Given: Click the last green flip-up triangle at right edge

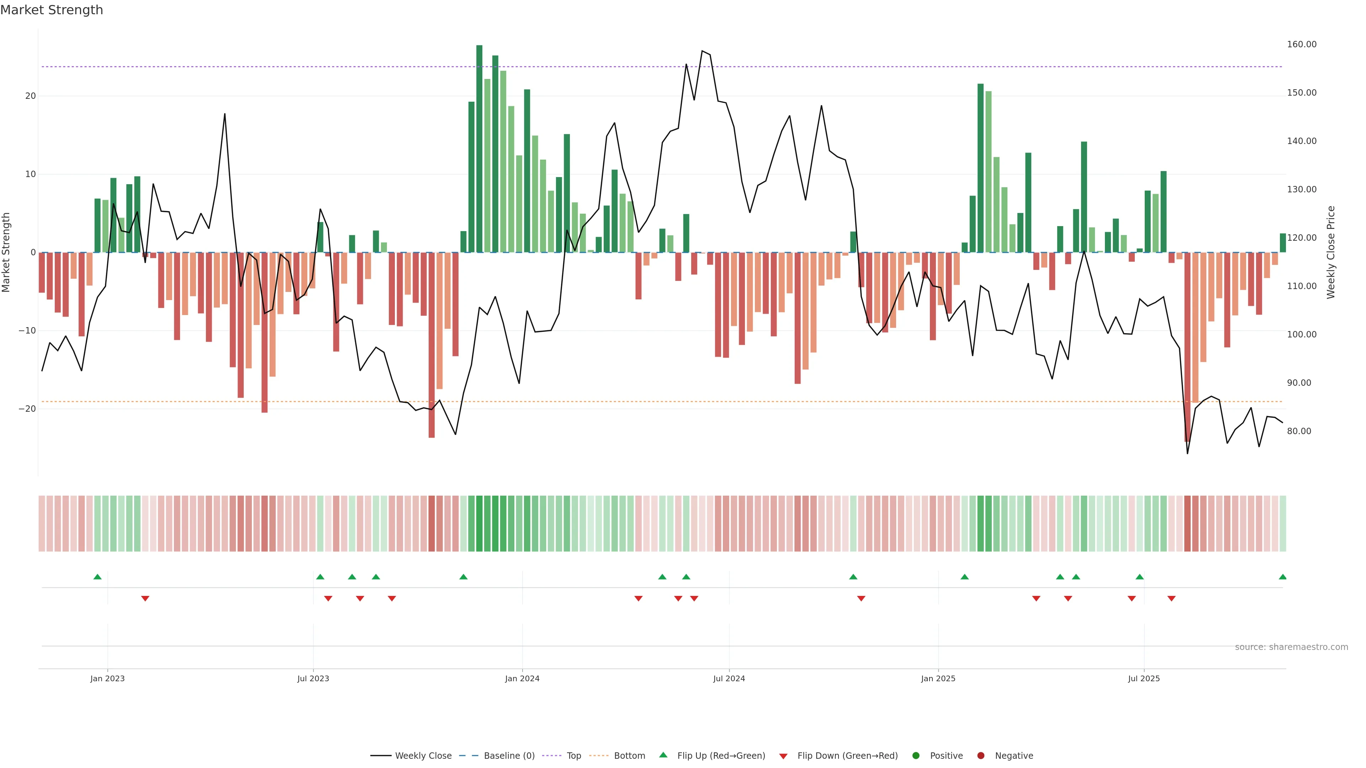Looking at the screenshot, I should [x=1282, y=577].
